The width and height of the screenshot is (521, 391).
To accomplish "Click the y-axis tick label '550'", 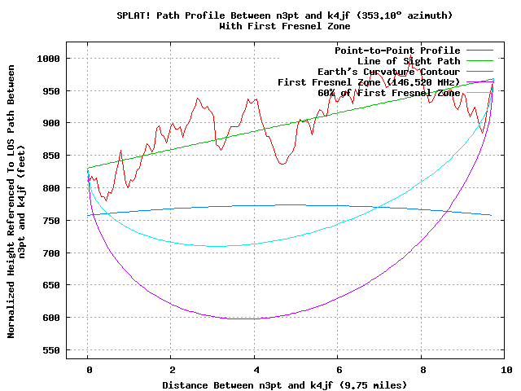I will coord(51,350).
